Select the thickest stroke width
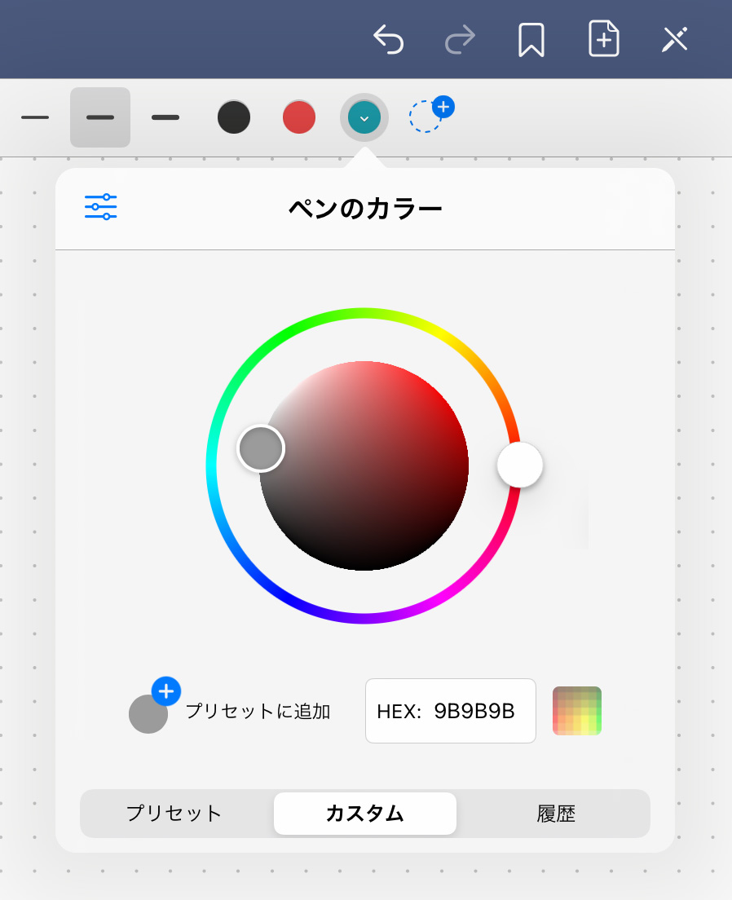 (x=165, y=117)
